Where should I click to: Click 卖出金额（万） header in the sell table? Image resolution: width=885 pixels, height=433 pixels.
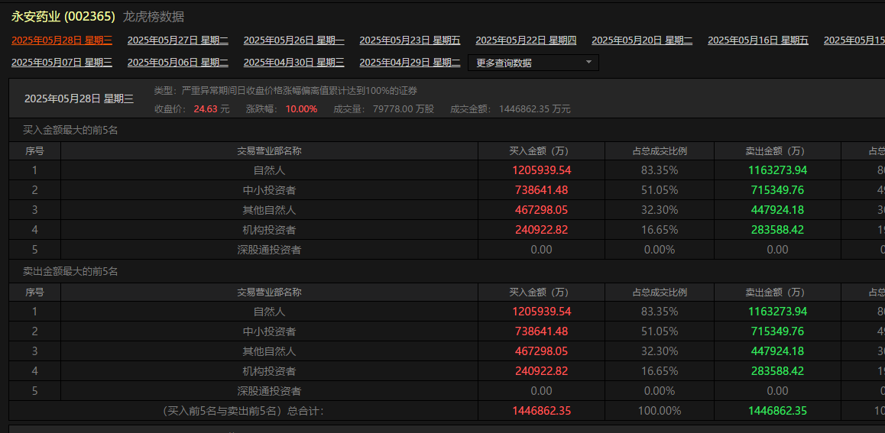click(777, 292)
